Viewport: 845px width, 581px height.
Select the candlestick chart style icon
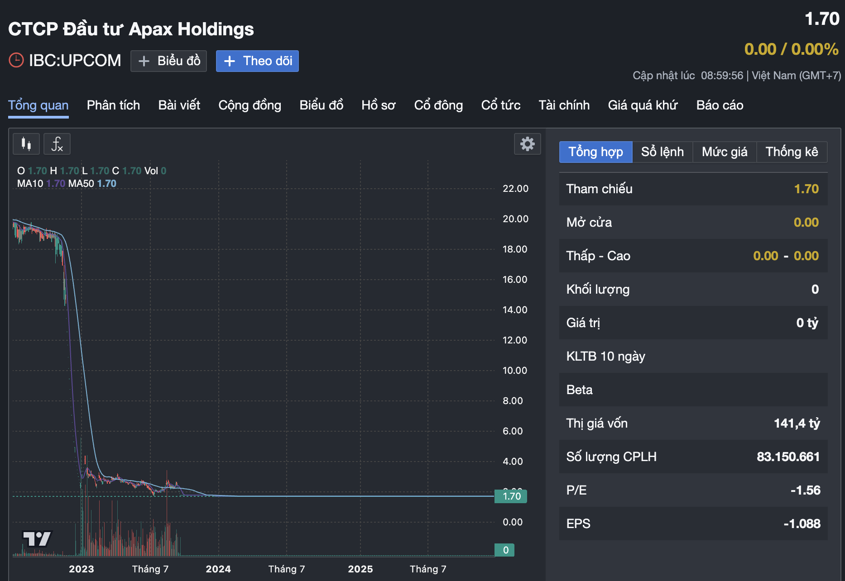[x=26, y=143]
